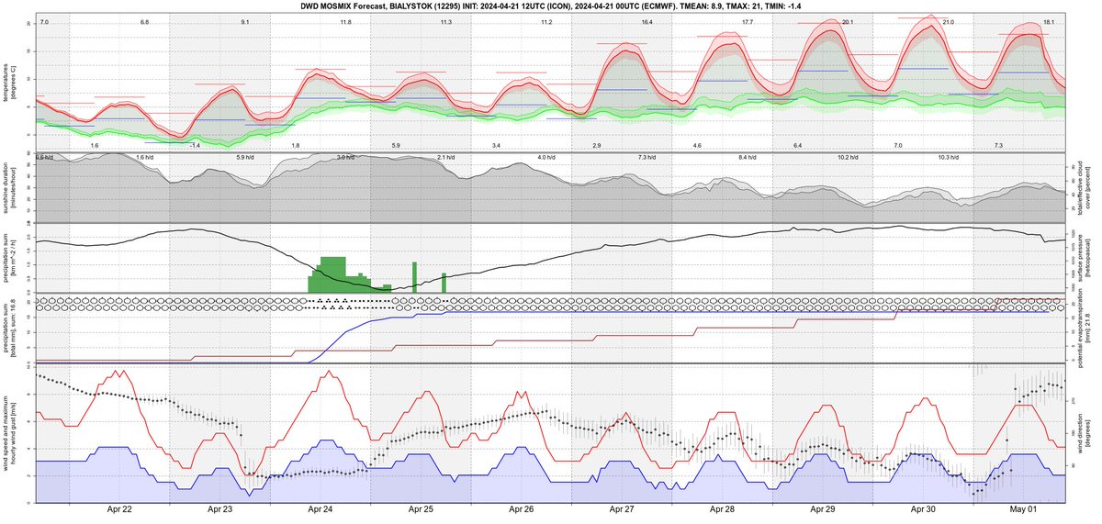
Task: Click the 7.3 h/d sunshine label
Action: 647,158
